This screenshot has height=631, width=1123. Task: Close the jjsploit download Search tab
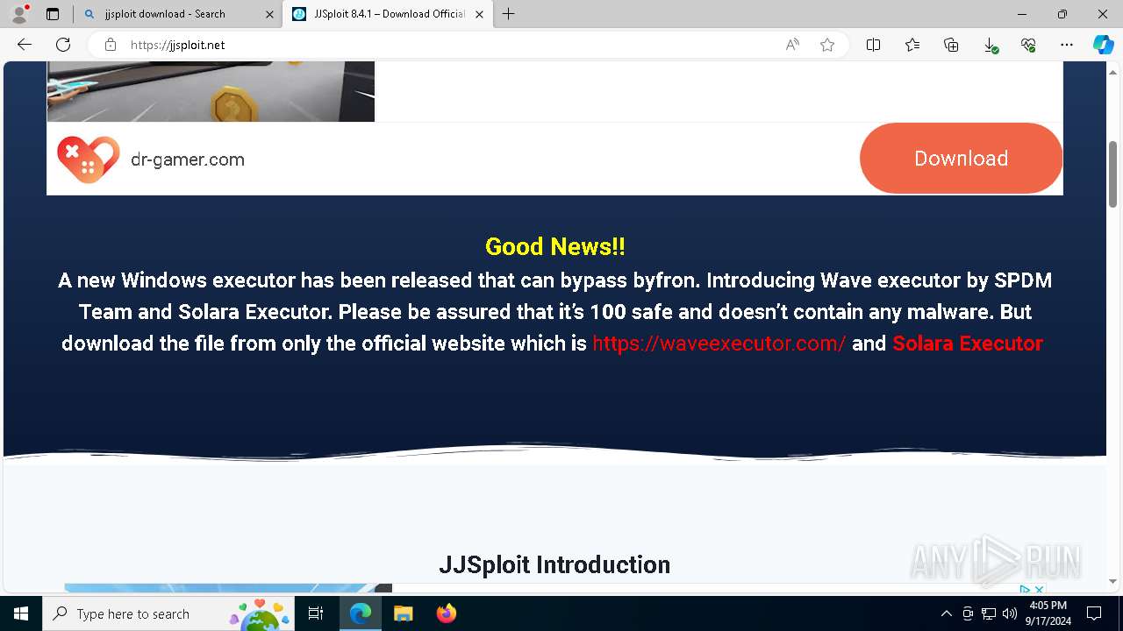269,14
